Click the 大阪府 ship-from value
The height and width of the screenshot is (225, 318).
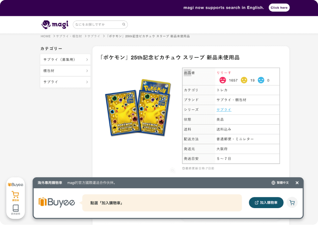click(222, 149)
